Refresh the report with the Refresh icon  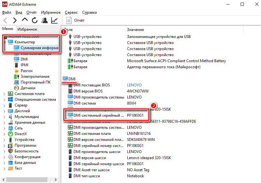point(34,20)
